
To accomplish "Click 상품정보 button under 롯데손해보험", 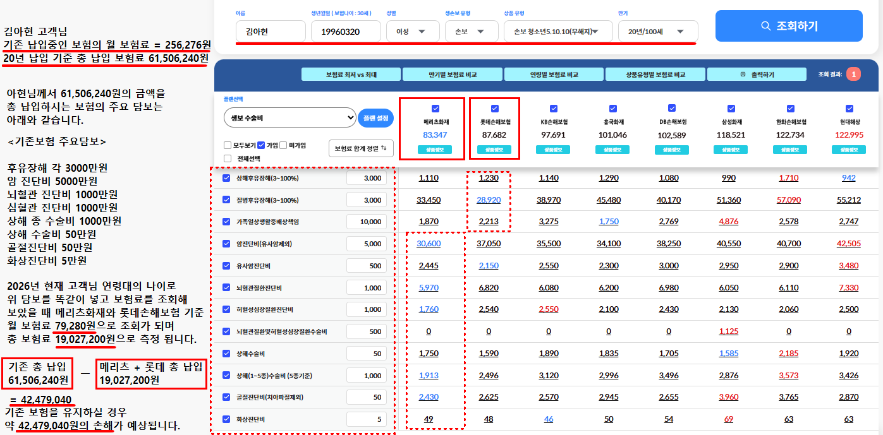I will tap(494, 150).
